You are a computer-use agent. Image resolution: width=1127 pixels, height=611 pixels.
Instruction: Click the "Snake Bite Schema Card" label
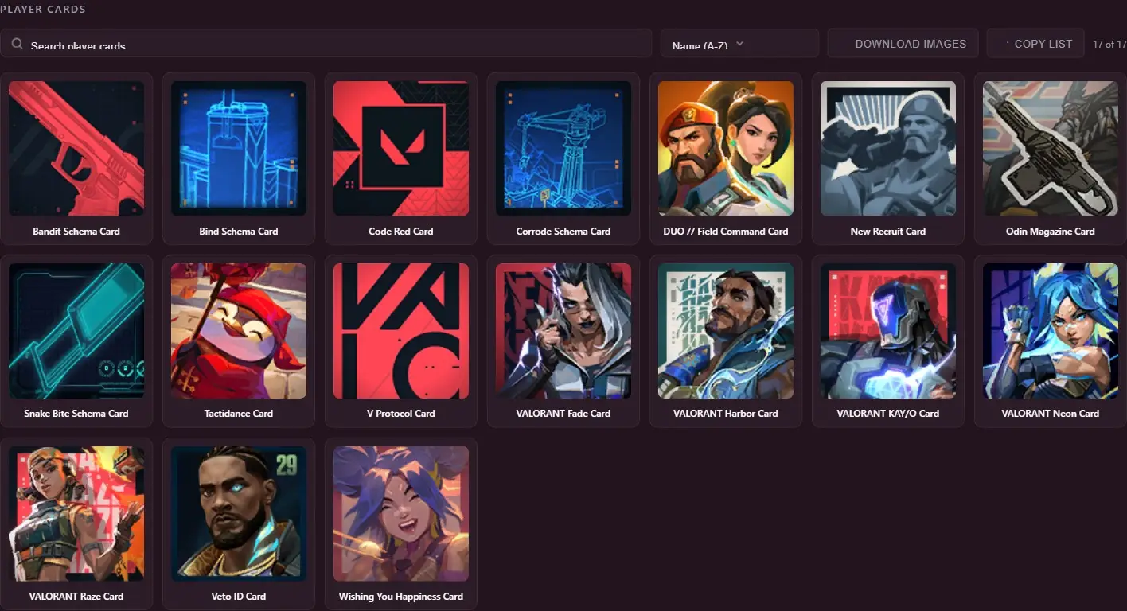point(76,414)
